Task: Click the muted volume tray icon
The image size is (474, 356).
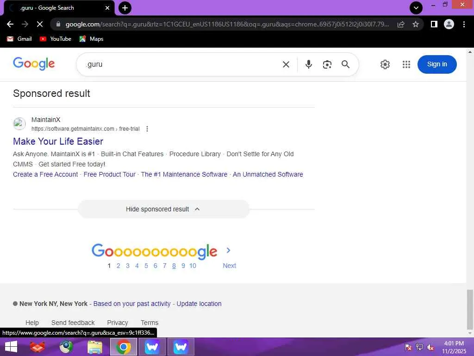Action: coord(430,347)
